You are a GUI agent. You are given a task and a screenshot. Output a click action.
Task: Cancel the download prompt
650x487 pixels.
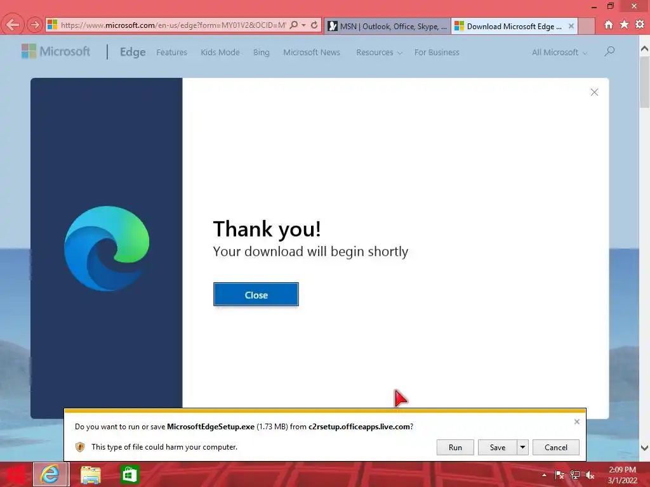point(555,447)
